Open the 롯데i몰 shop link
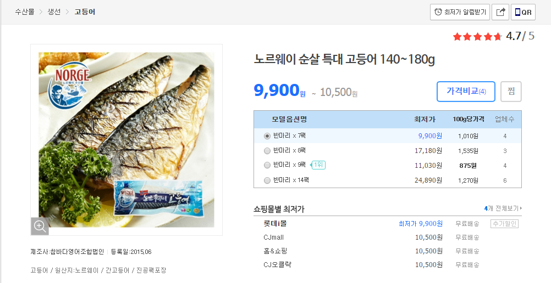Screen dimensions: 551x283 pos(275,224)
